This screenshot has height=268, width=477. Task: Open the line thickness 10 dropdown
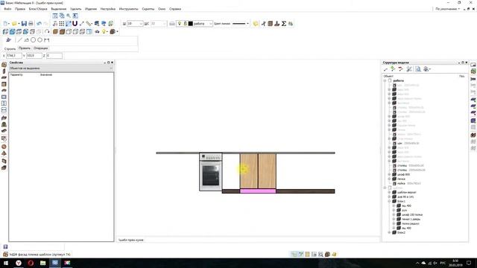[x=141, y=24]
